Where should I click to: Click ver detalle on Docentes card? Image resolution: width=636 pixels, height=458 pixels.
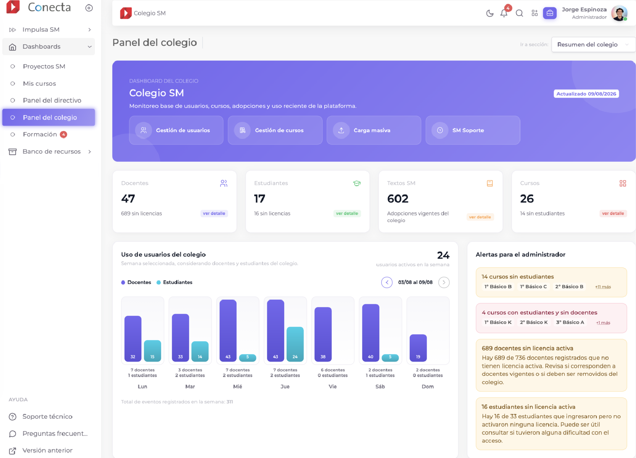point(214,214)
